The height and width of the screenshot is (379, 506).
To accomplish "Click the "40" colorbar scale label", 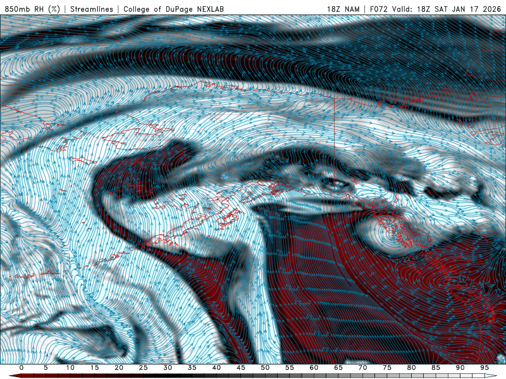I will (x=216, y=368).
